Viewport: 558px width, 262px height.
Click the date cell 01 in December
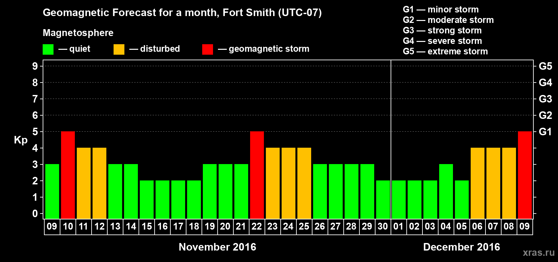click(399, 227)
